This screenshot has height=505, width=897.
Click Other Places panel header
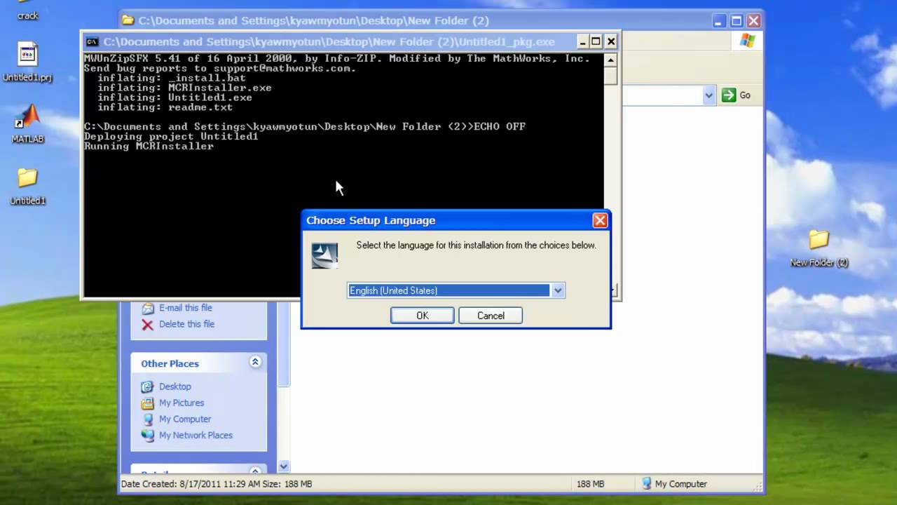pos(199,363)
